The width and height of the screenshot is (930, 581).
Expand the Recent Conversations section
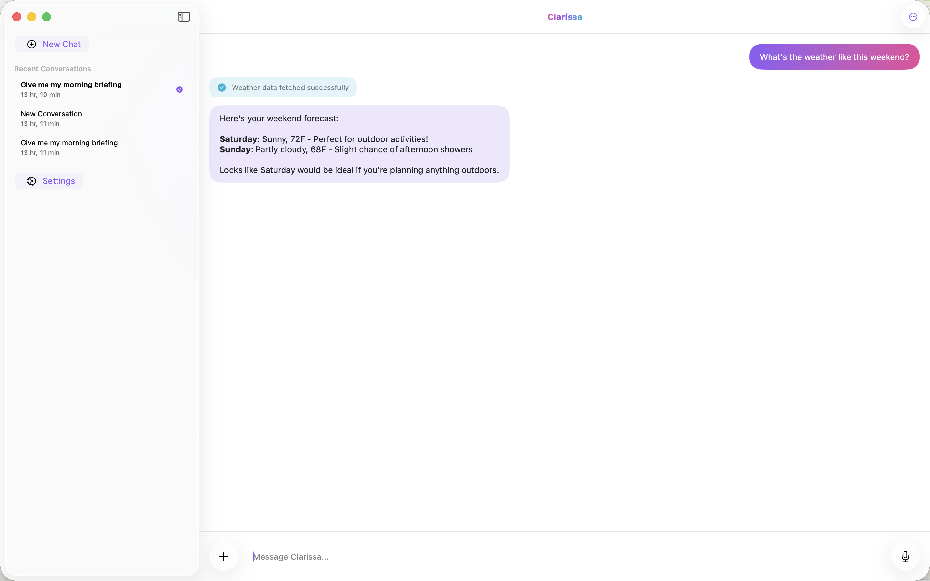52,69
